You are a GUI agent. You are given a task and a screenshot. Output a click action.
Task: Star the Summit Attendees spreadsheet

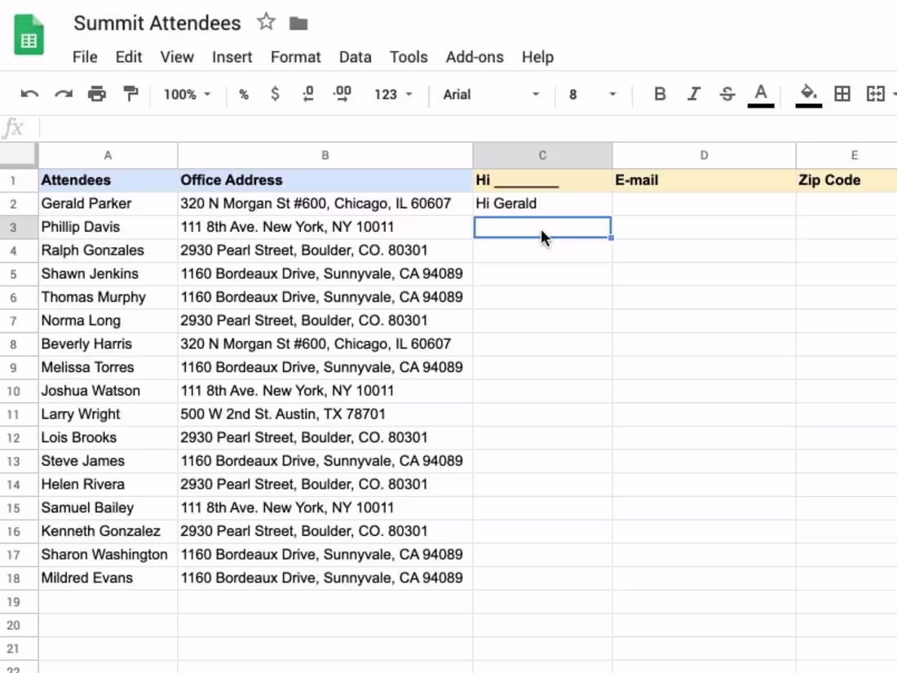point(266,23)
